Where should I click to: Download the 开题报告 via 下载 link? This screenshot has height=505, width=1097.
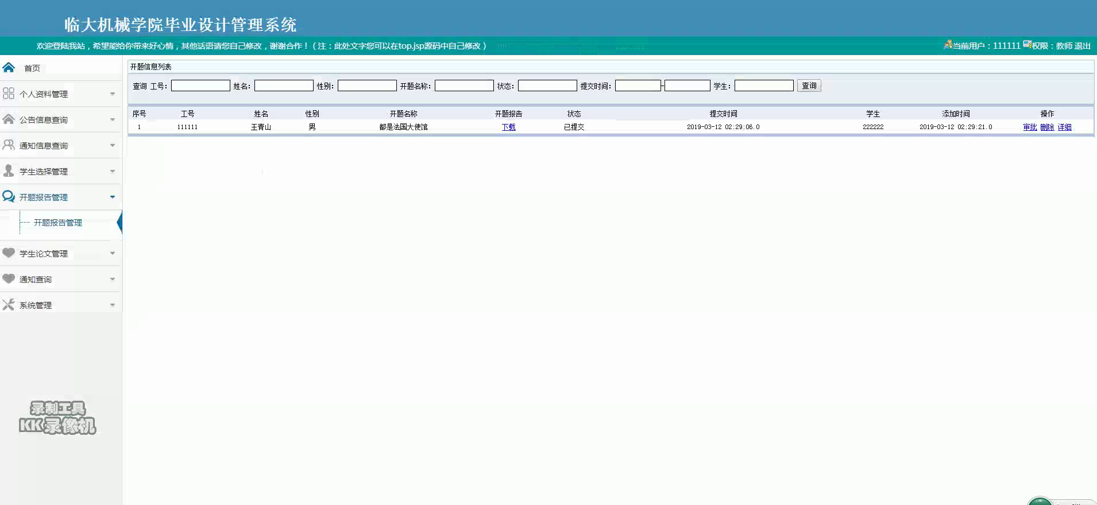[x=509, y=127]
